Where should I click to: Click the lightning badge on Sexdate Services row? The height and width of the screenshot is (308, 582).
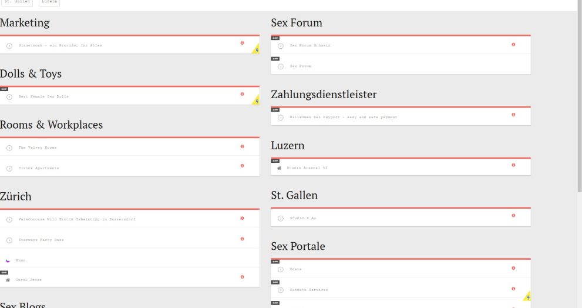pyautogui.click(x=527, y=296)
